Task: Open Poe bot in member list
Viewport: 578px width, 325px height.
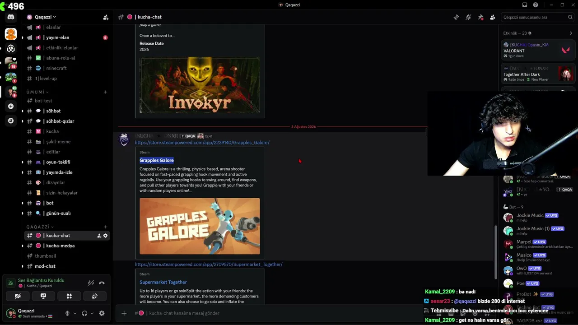Action: (537, 283)
